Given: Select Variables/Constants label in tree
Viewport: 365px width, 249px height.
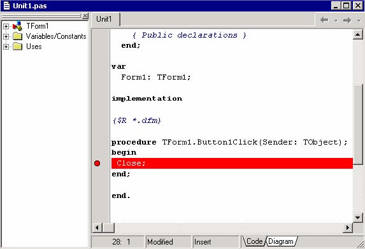Looking at the screenshot, I should (56, 36).
